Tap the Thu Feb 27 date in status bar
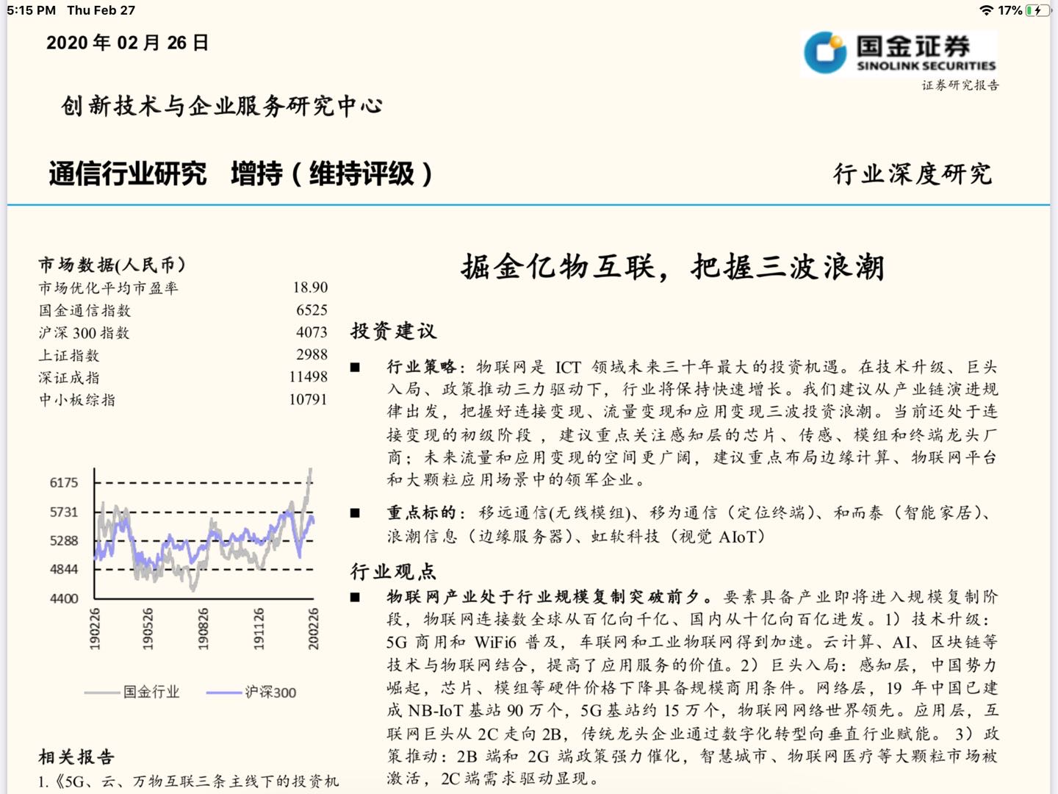Image resolution: width=1058 pixels, height=794 pixels. [x=101, y=10]
